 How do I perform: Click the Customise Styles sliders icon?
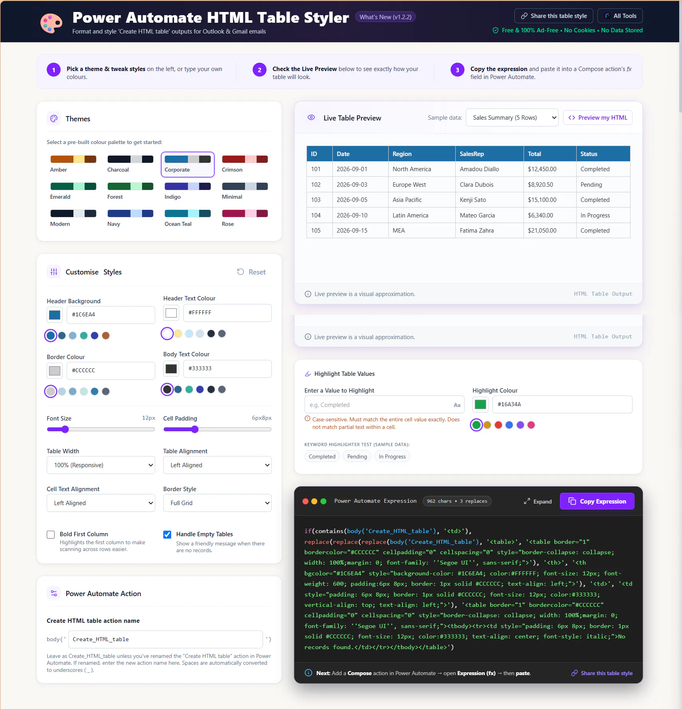pyautogui.click(x=54, y=272)
